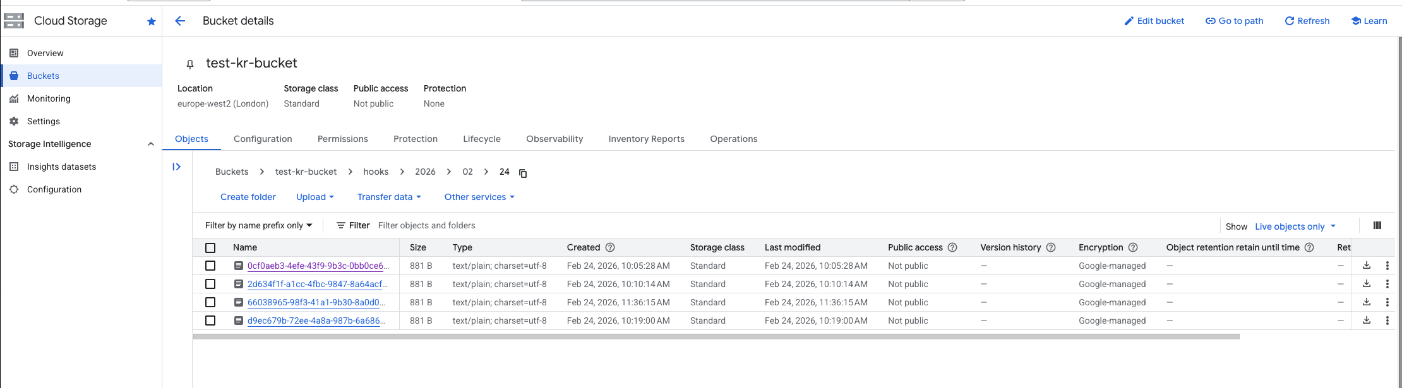Open the 0cf0aeb3-4efe-43f9 object link

pos(318,266)
